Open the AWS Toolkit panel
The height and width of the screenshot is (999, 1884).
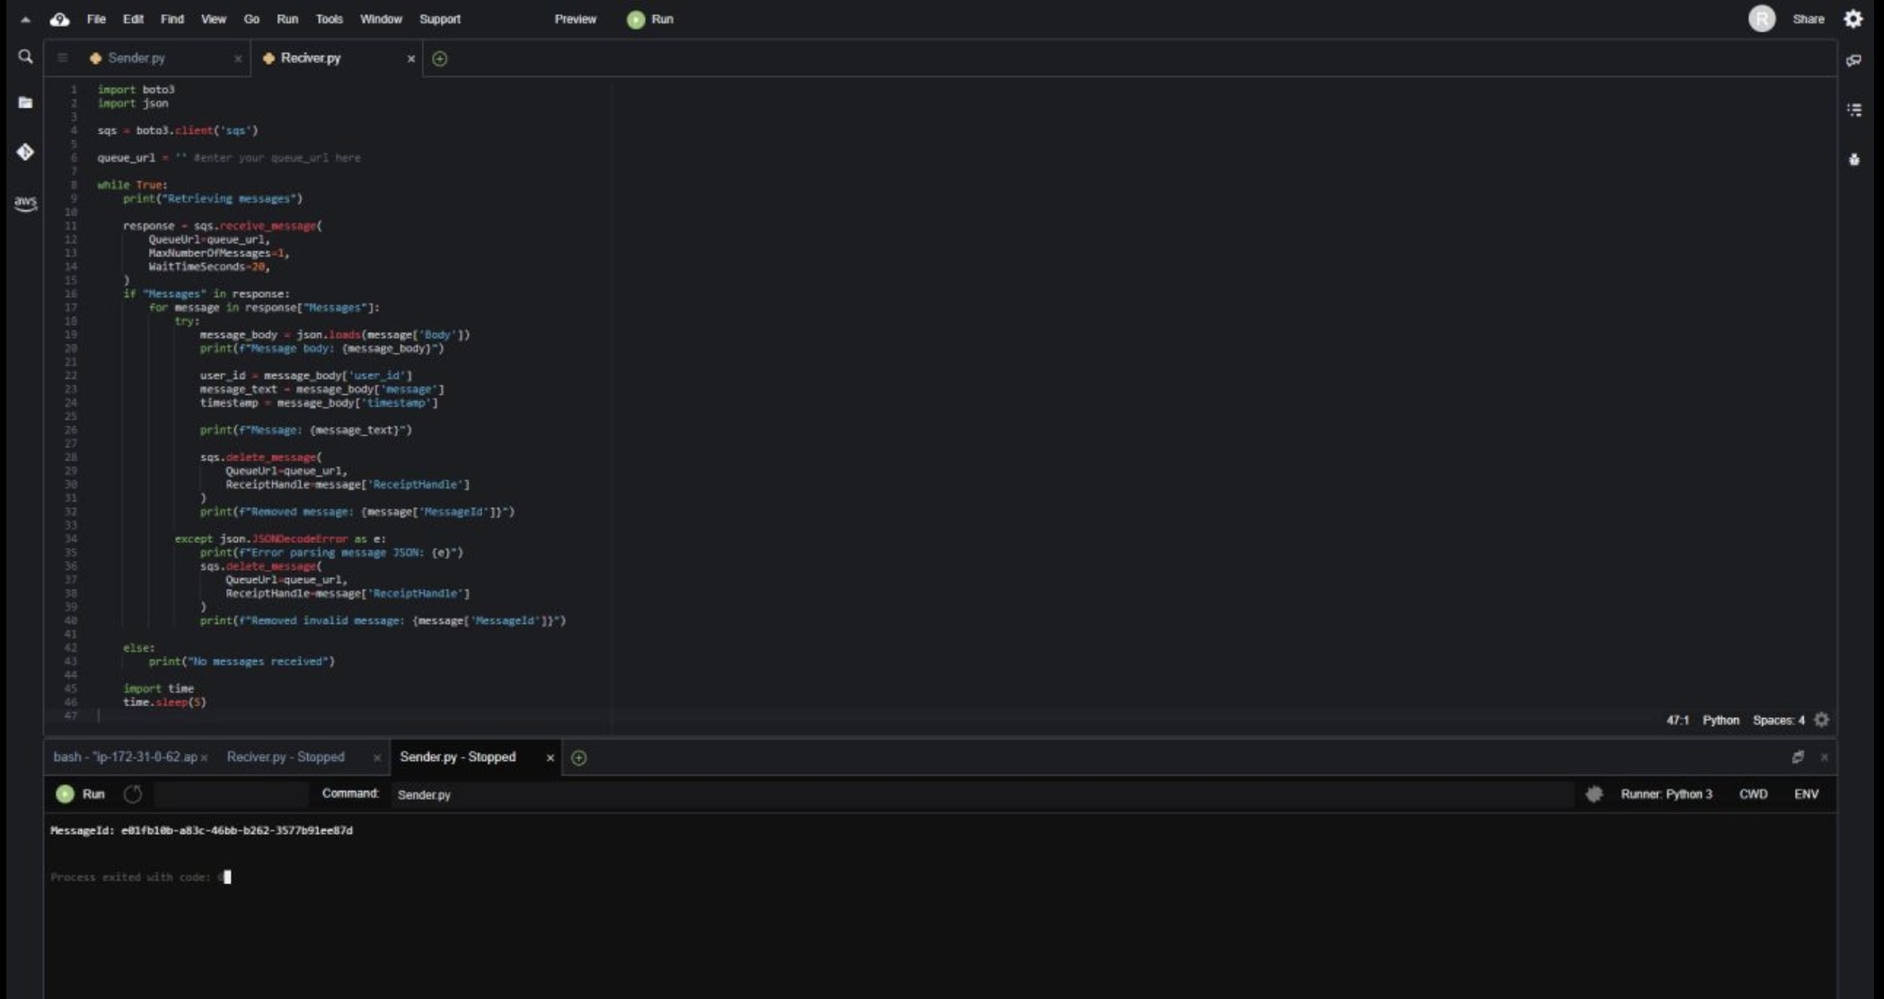click(25, 203)
